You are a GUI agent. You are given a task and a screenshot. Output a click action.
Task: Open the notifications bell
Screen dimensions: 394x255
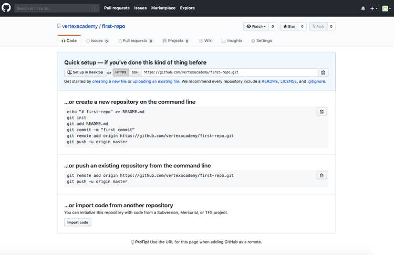coord(363,8)
